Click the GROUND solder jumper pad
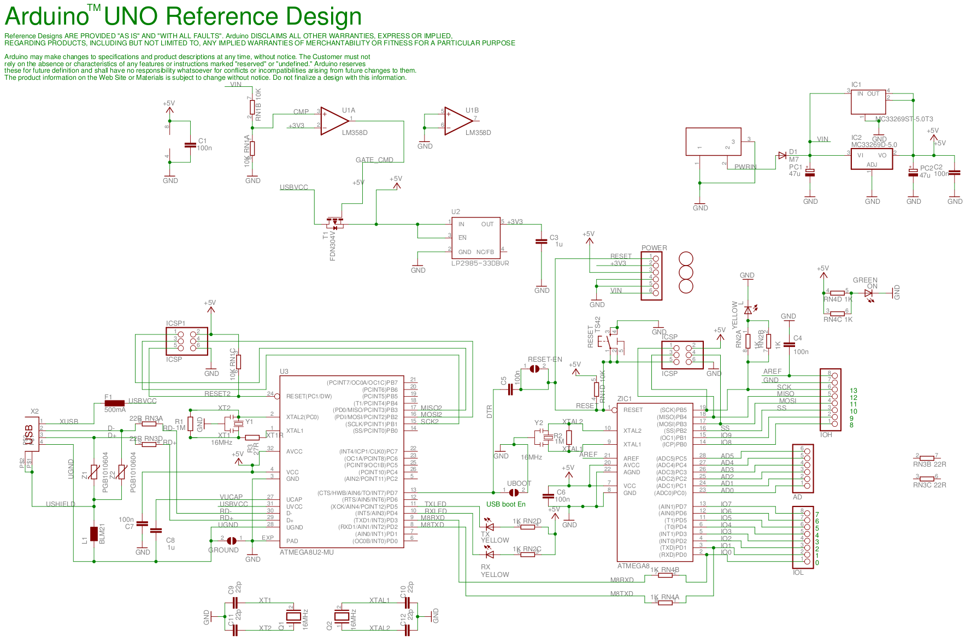 (x=232, y=540)
